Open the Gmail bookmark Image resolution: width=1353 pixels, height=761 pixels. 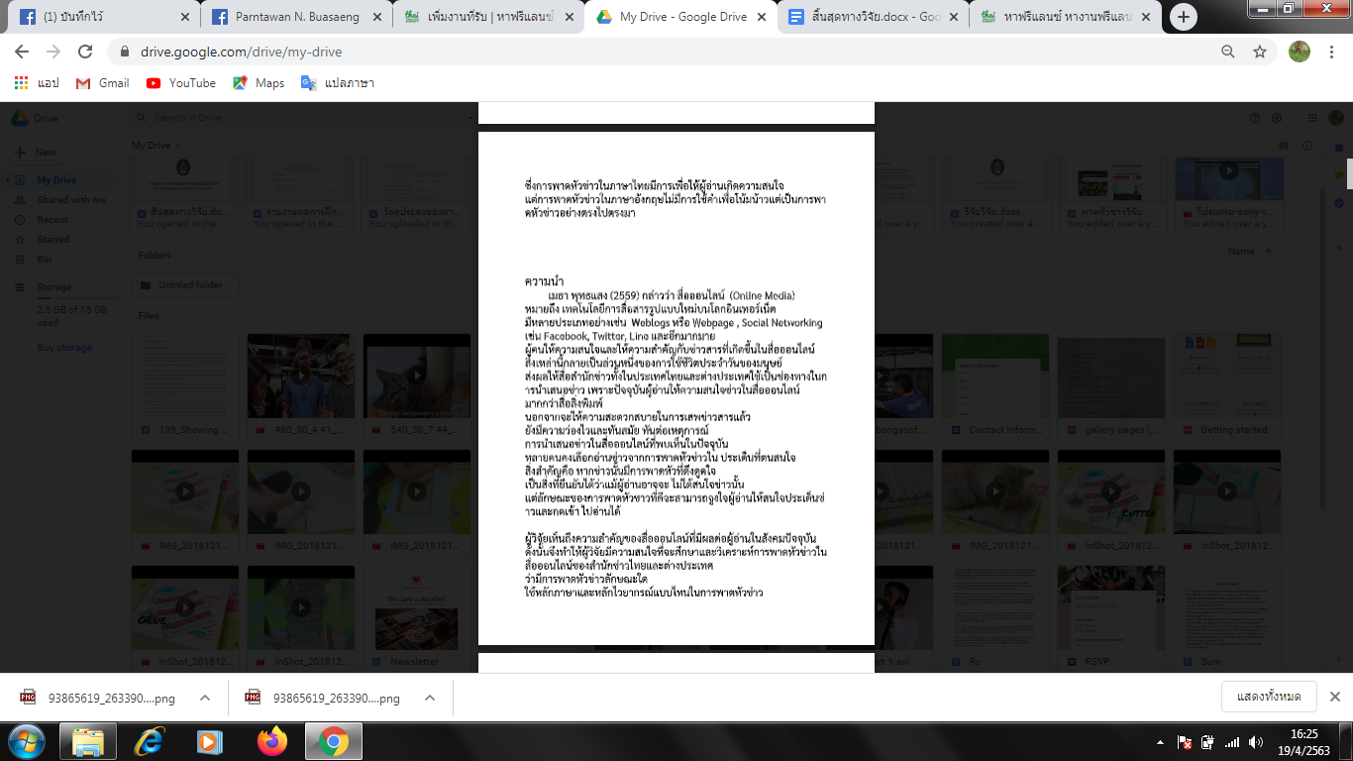click(103, 83)
